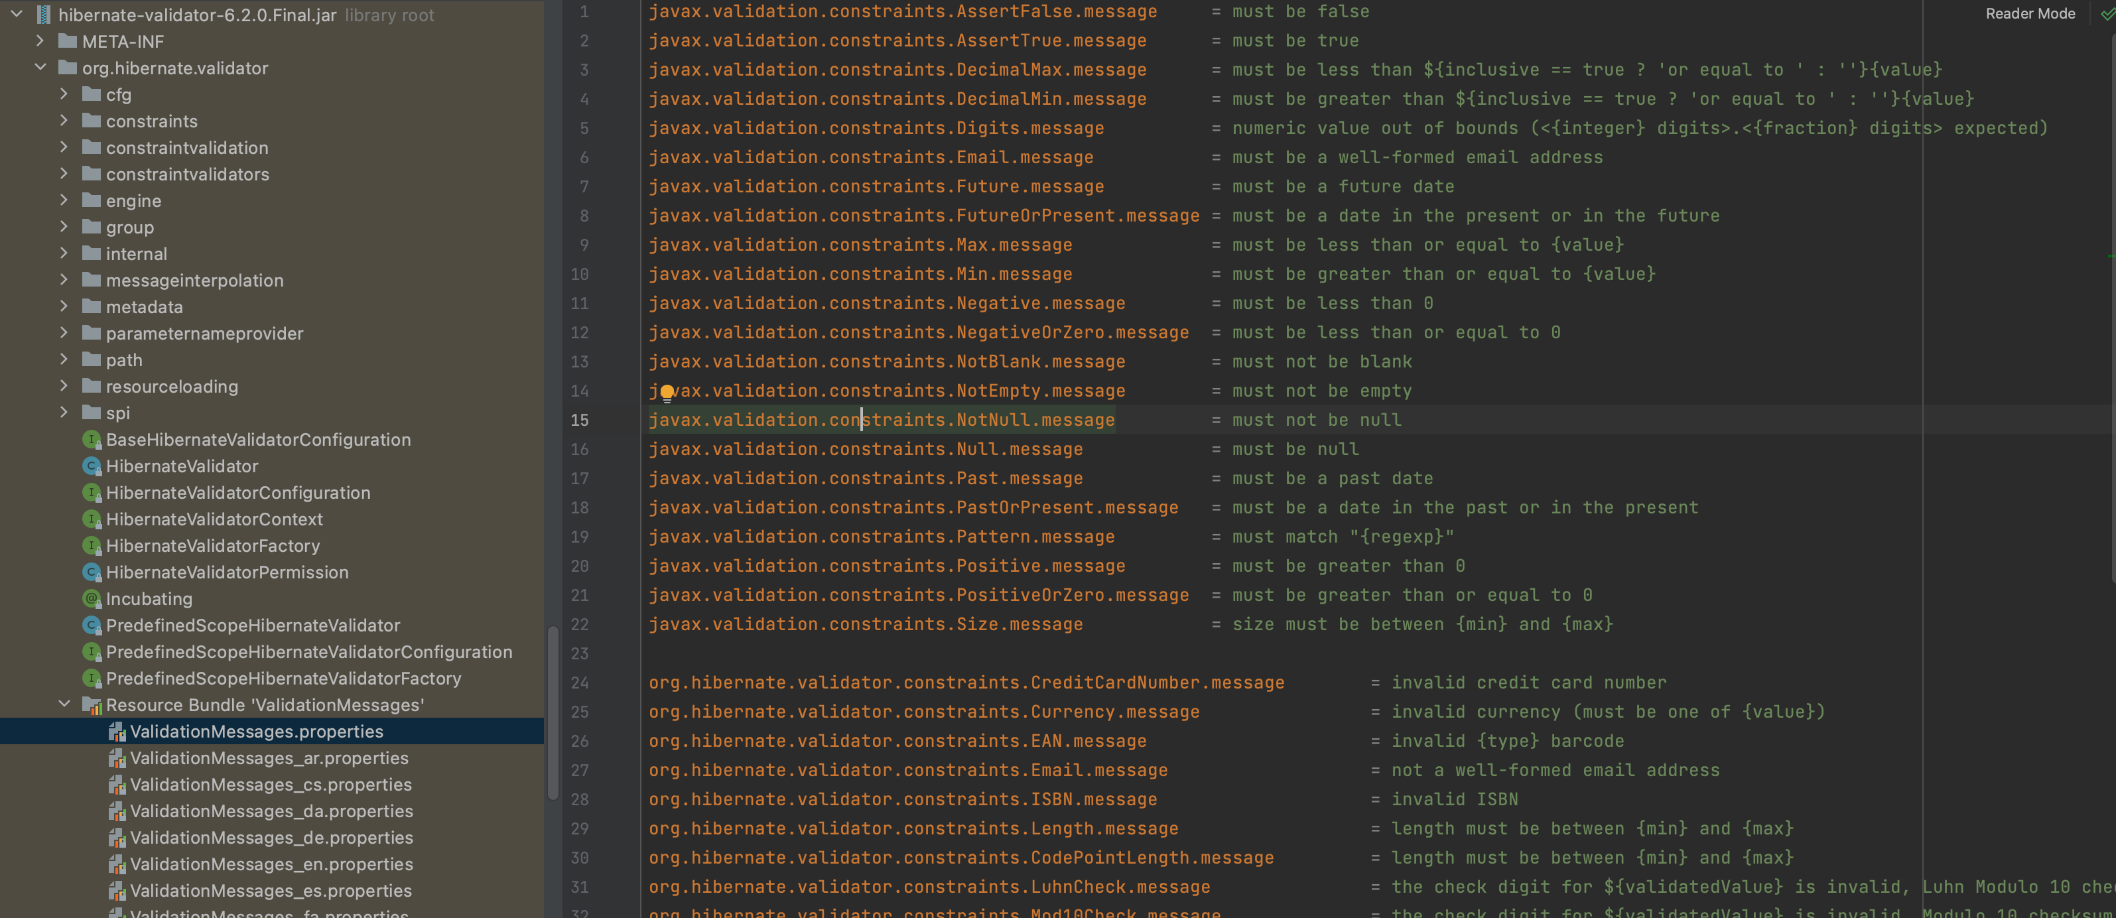This screenshot has height=918, width=2116.
Task: Collapse Resource Bundle 'ValidationMessages' node
Action: [64, 704]
